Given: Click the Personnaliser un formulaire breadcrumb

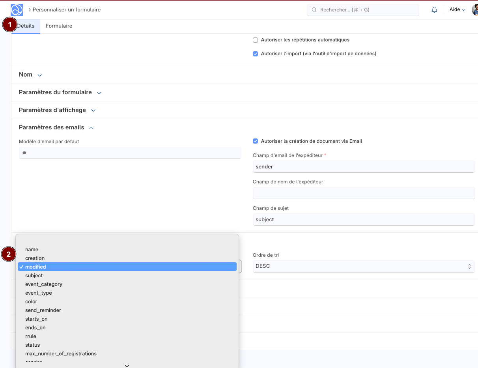Looking at the screenshot, I should pyautogui.click(x=66, y=10).
